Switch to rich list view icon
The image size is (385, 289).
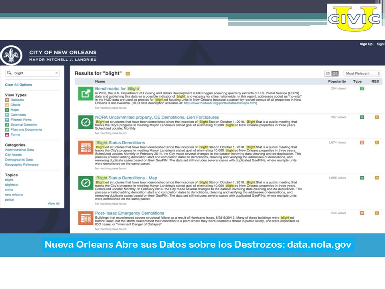click(x=335, y=73)
